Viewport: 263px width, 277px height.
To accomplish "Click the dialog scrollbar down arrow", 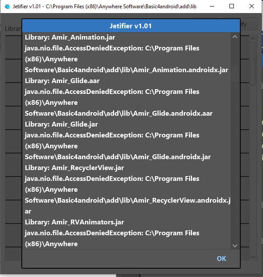I will [235, 246].
